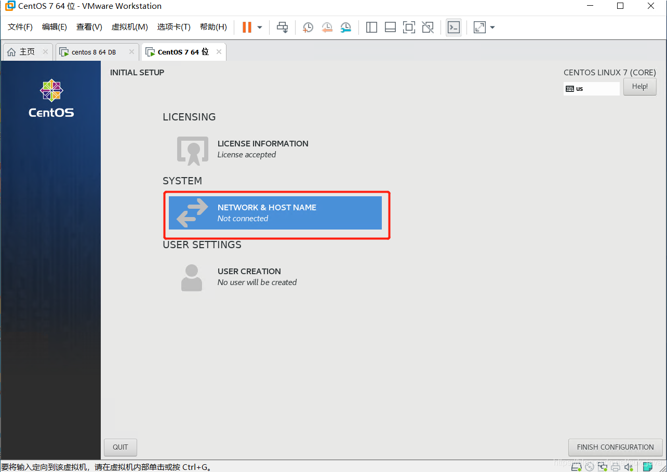The height and width of the screenshot is (472, 667).
Task: Click the network arrows icon
Action: pos(192,213)
